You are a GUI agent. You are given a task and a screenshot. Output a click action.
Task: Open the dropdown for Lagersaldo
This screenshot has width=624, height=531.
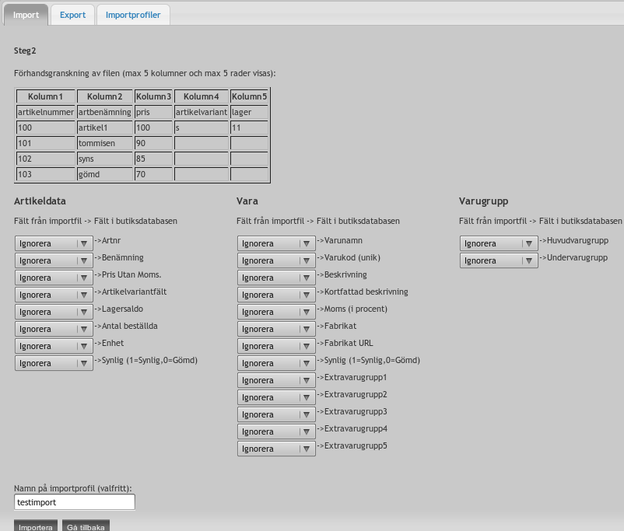point(54,312)
